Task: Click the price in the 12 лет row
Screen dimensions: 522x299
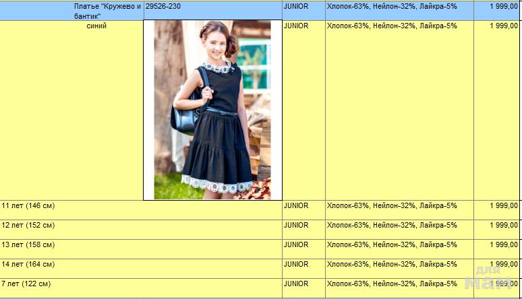Action: click(503, 225)
